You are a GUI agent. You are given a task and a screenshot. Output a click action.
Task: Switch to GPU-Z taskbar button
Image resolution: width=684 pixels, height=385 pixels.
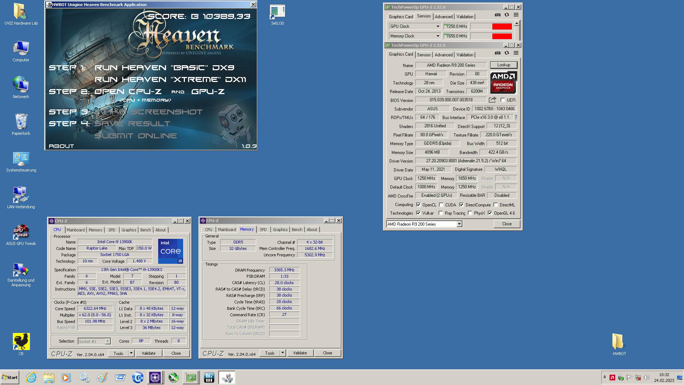191,378
